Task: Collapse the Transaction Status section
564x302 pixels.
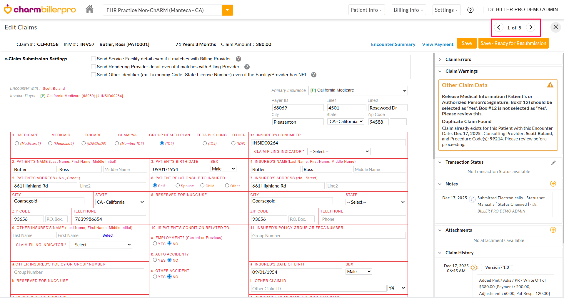Action: pos(440,162)
